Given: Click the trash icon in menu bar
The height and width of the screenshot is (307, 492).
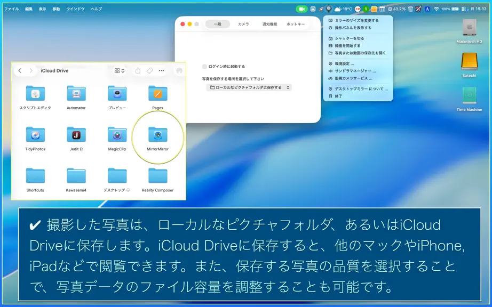Looking at the screenshot, I should pyautogui.click(x=410, y=9).
